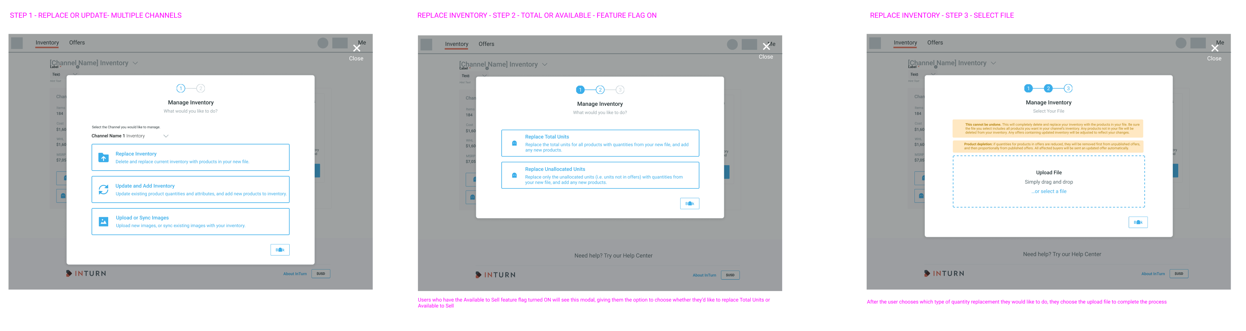Switch to Offers tab in Step 1 screen

click(77, 43)
